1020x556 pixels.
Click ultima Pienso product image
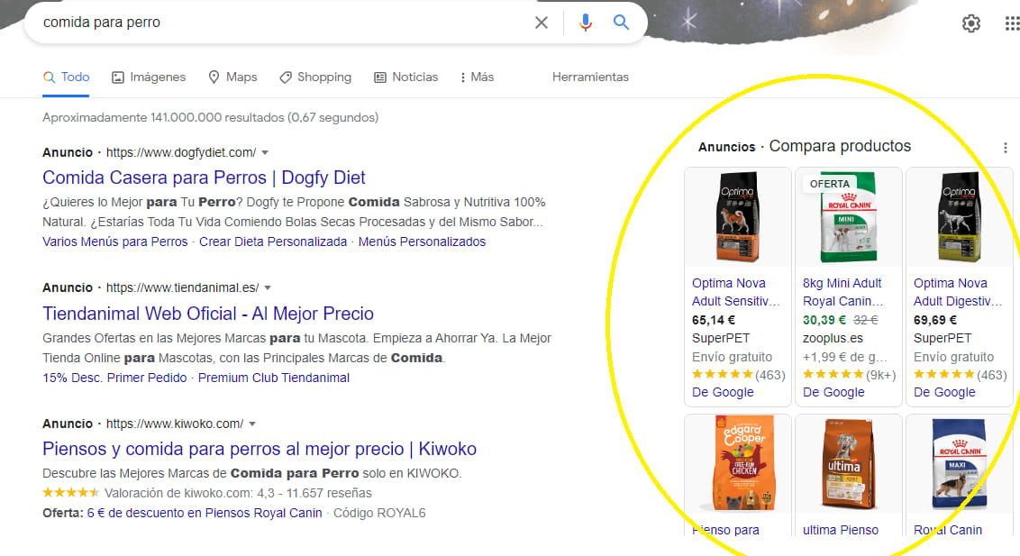848,463
